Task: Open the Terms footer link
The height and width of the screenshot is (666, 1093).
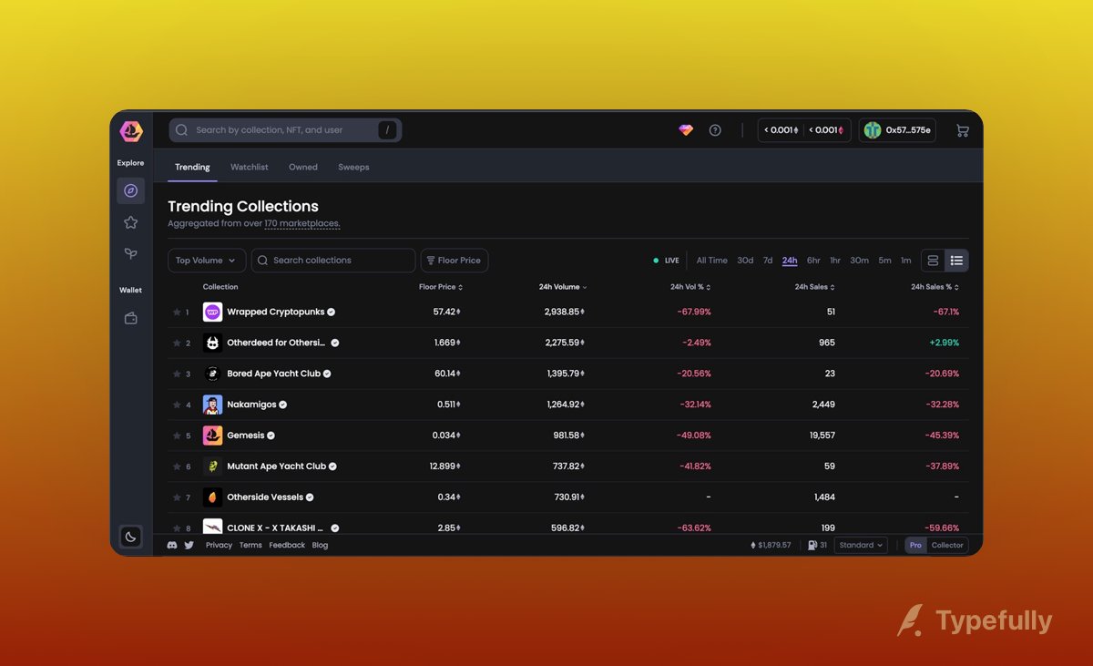Action: 250,545
